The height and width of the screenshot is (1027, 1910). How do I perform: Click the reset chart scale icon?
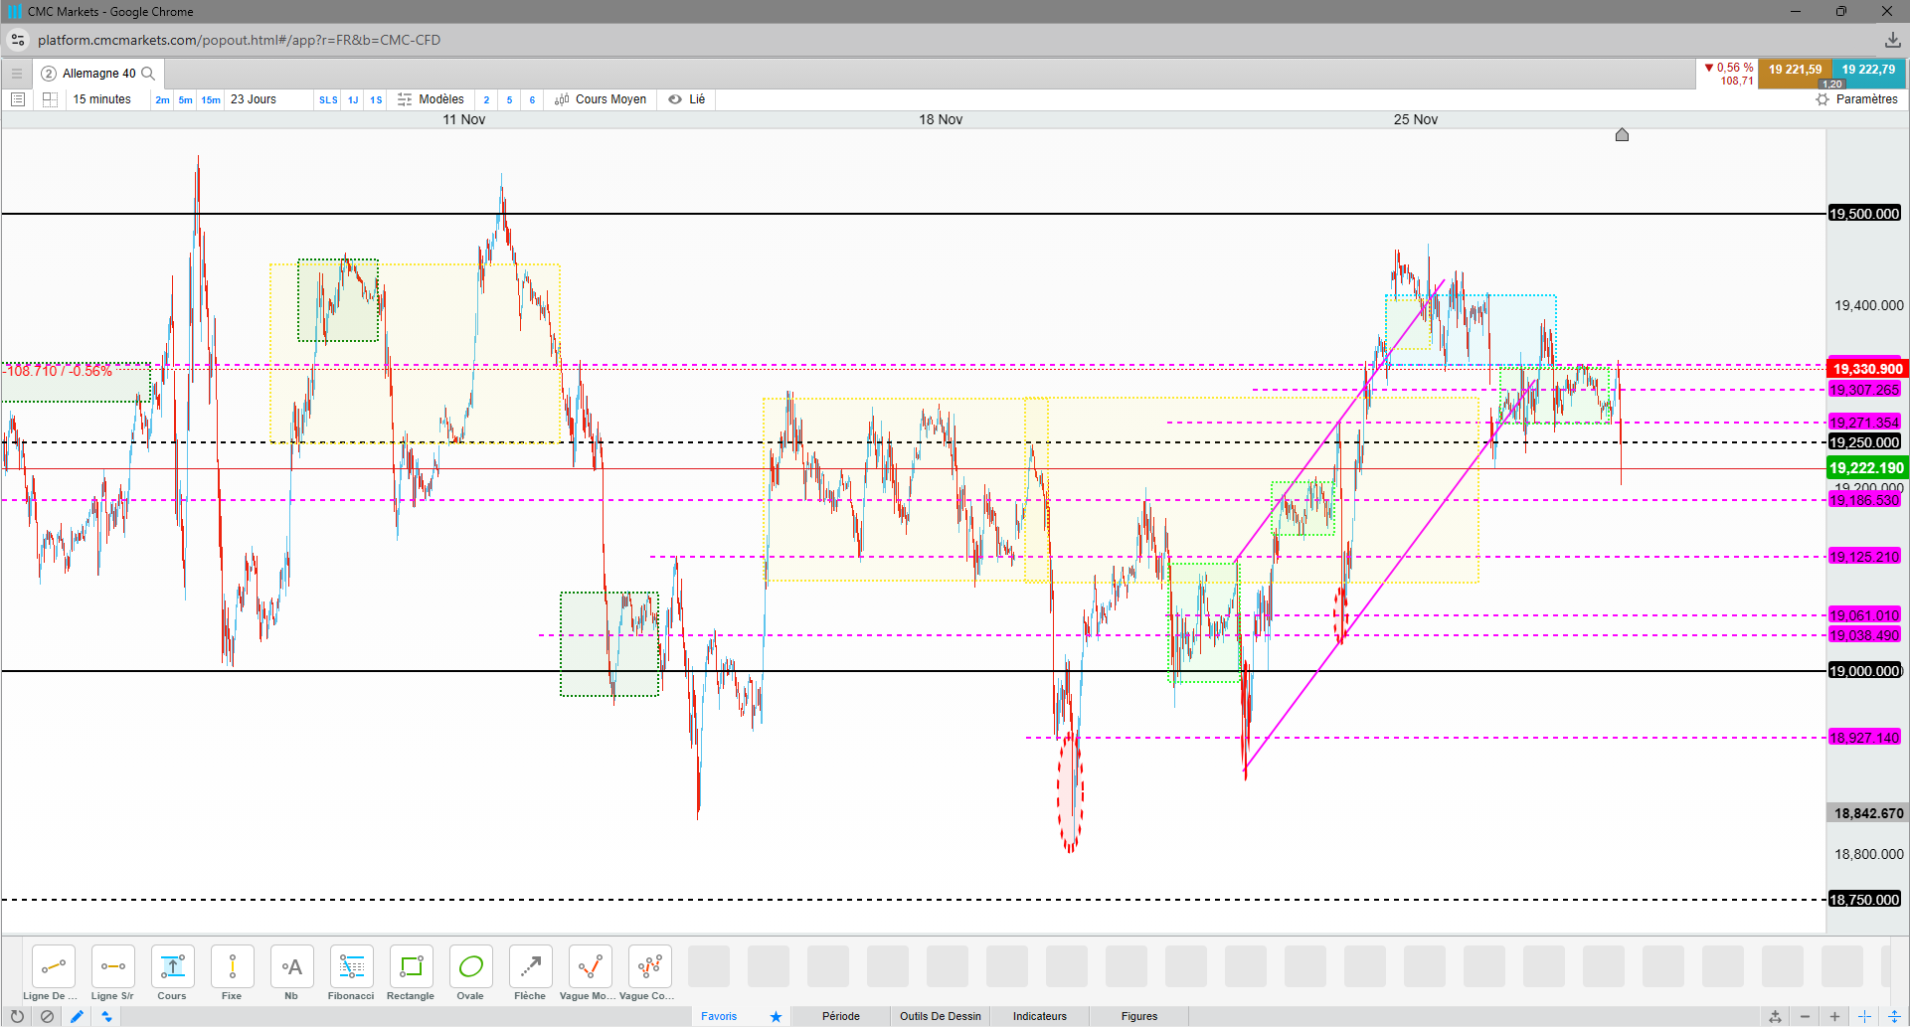[1775, 1016]
